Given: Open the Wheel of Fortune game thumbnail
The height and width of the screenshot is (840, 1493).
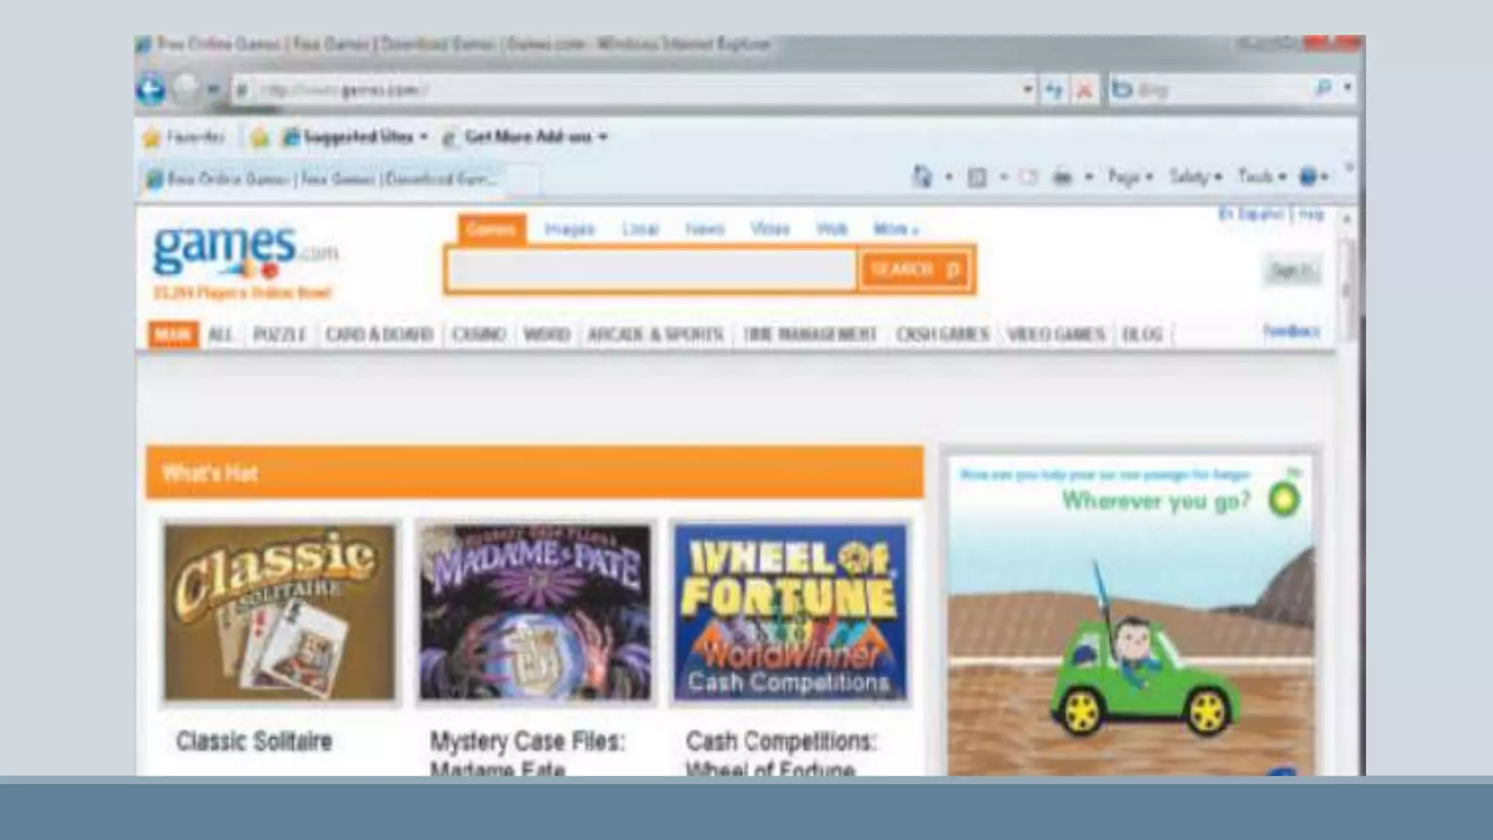Looking at the screenshot, I should point(790,612).
